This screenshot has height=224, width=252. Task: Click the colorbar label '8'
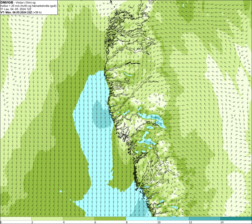pyautogui.click(x=127, y=222)
